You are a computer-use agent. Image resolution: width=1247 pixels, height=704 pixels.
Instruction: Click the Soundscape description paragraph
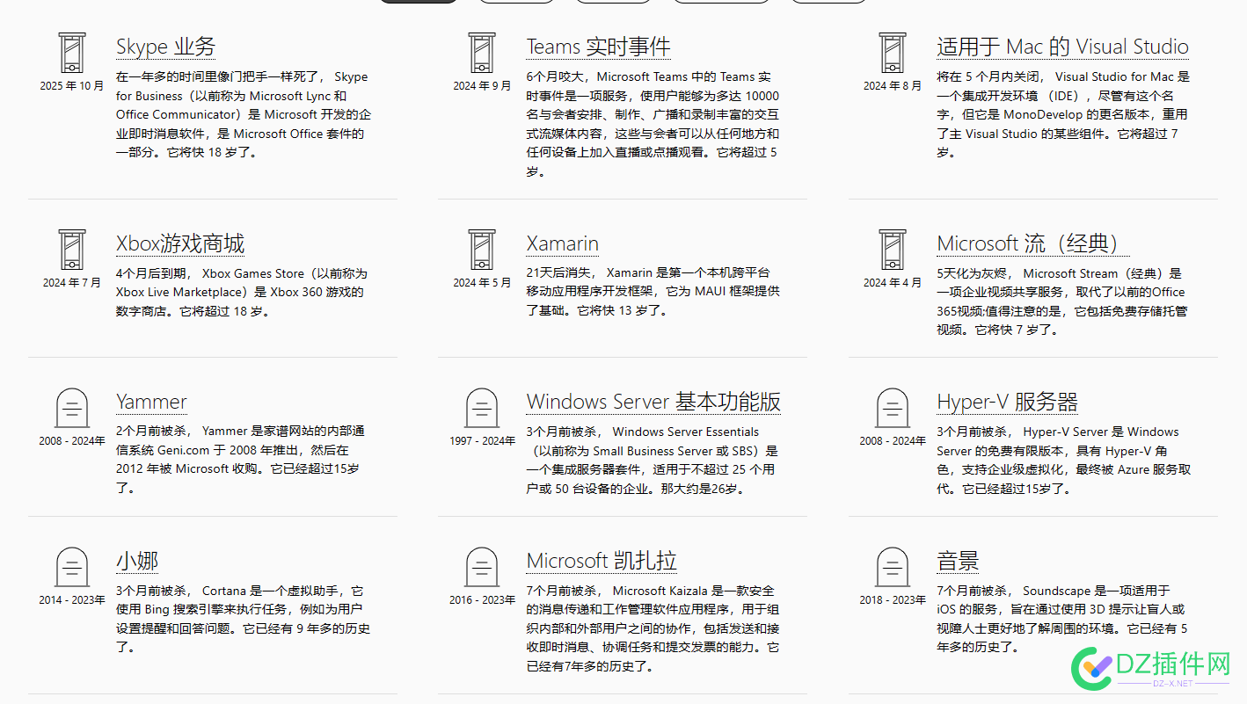1062,619
